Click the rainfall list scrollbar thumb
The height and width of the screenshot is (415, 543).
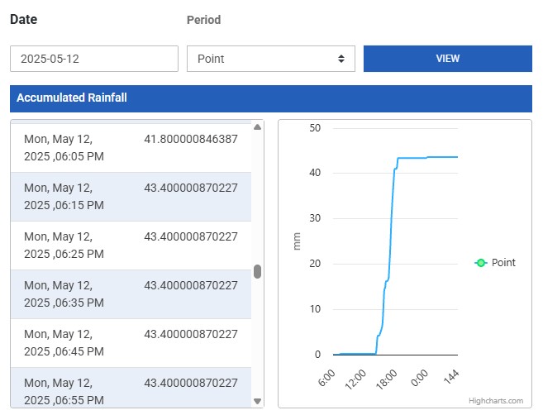pyautogui.click(x=257, y=272)
